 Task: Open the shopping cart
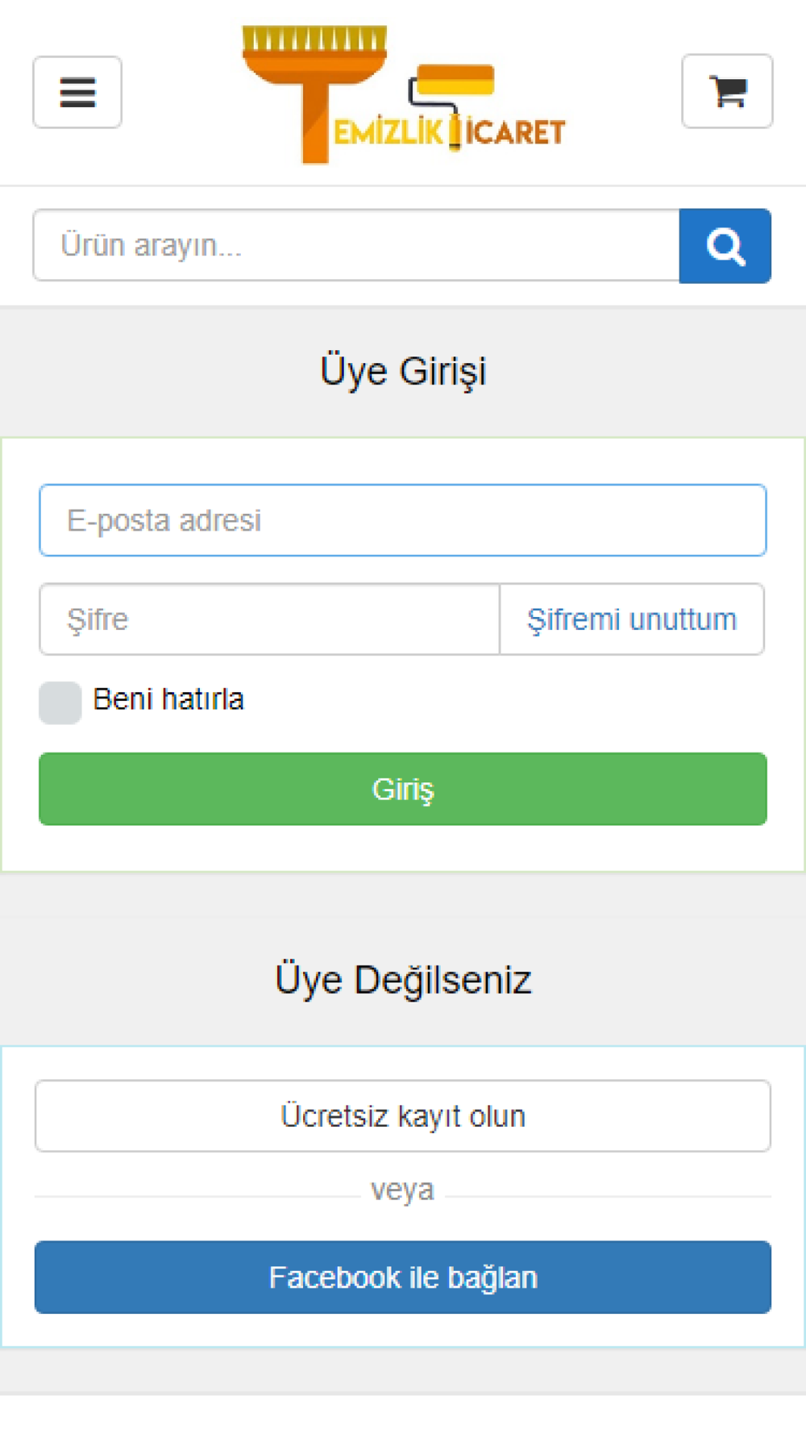[x=727, y=91]
